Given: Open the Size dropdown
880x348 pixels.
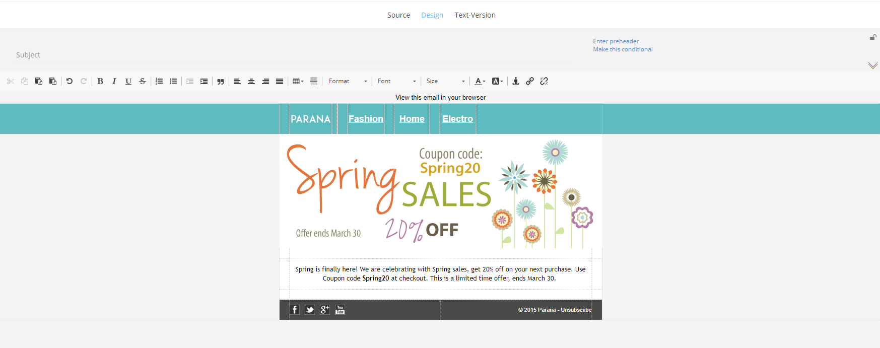Looking at the screenshot, I should (446, 81).
